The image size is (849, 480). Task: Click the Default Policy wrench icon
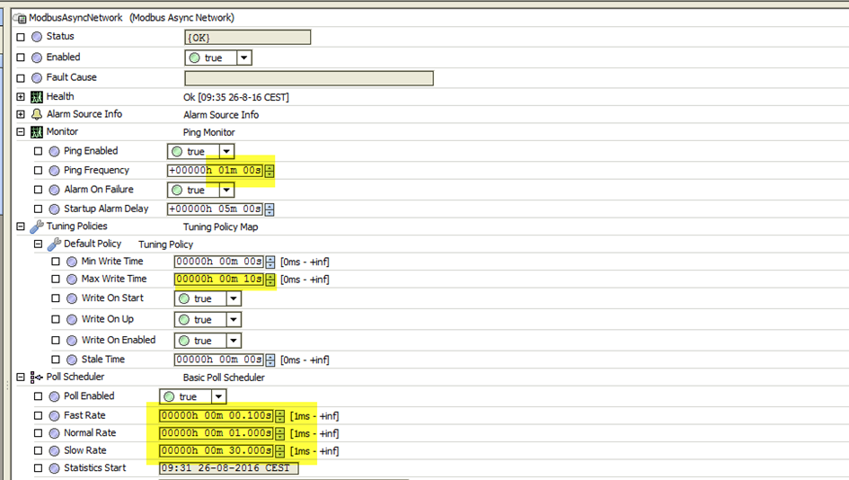54,244
